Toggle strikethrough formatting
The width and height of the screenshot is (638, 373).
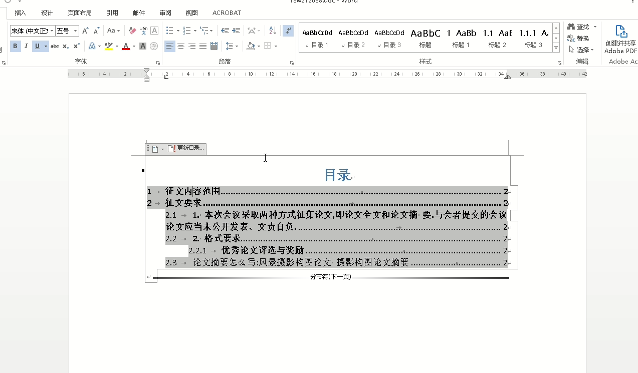[55, 46]
